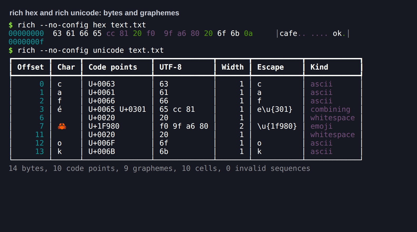The width and height of the screenshot is (417, 232).
Task: Click the 'Width' column header
Action: pos(232,67)
